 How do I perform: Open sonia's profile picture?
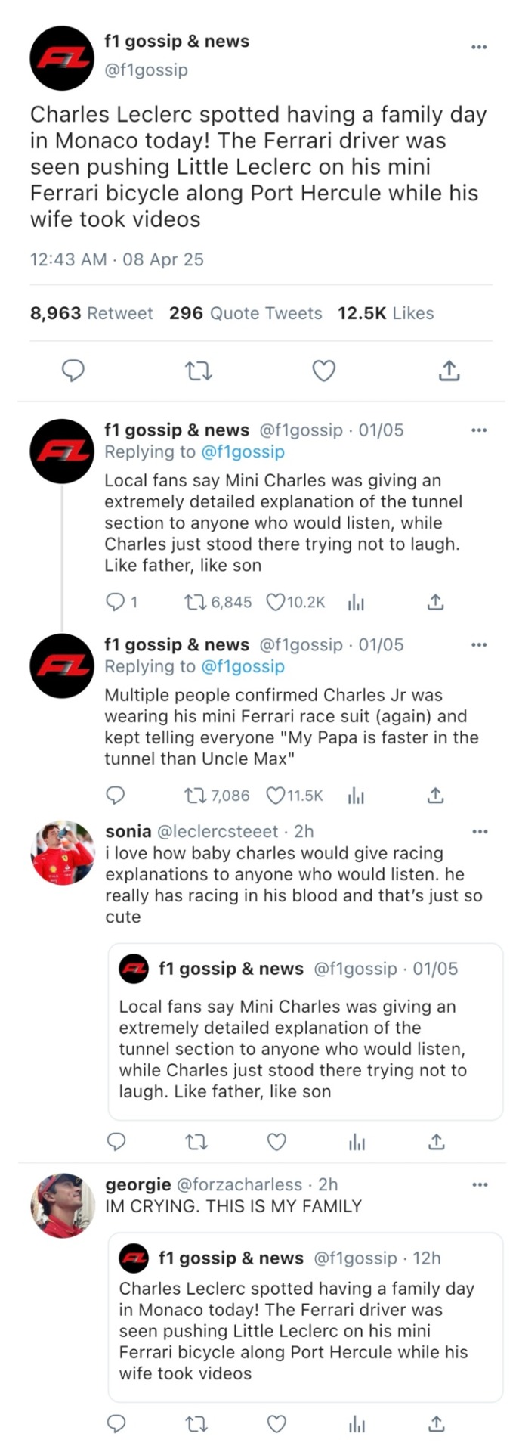(x=63, y=852)
